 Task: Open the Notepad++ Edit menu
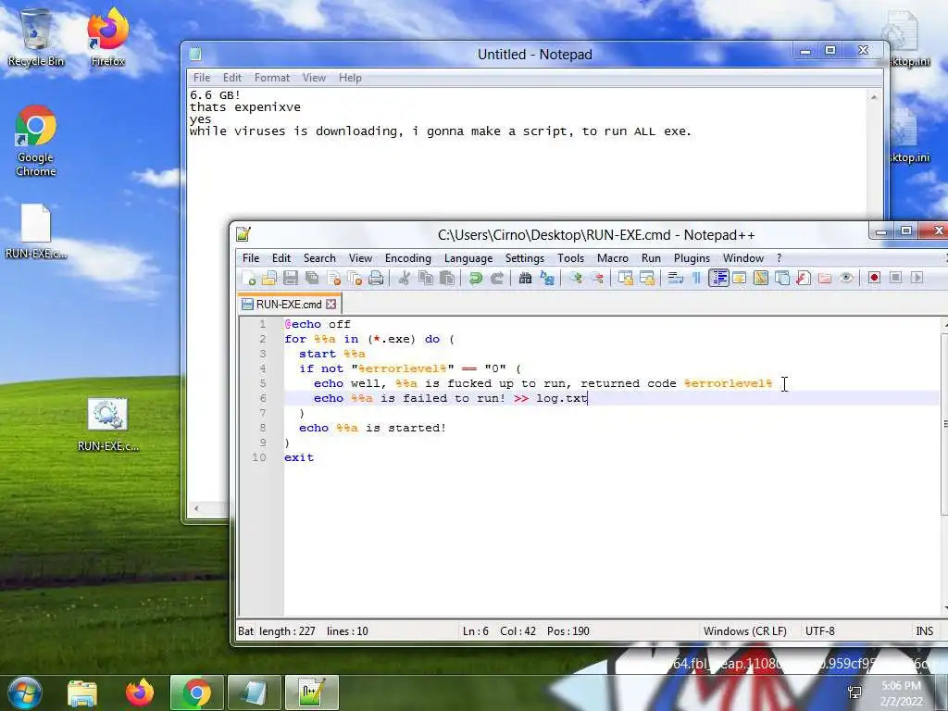pyautogui.click(x=281, y=258)
